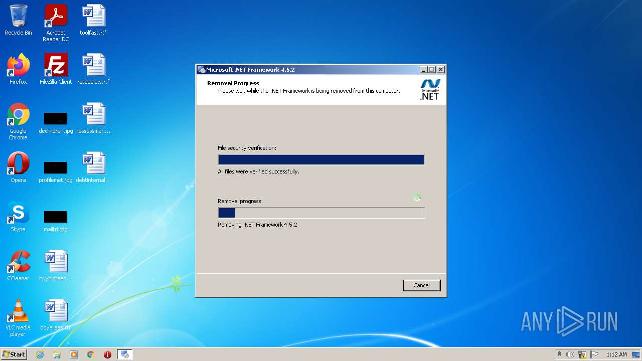Viewport: 642px width, 361px height.
Task: Launch VLC media player desktop shortcut
Action: 18,317
